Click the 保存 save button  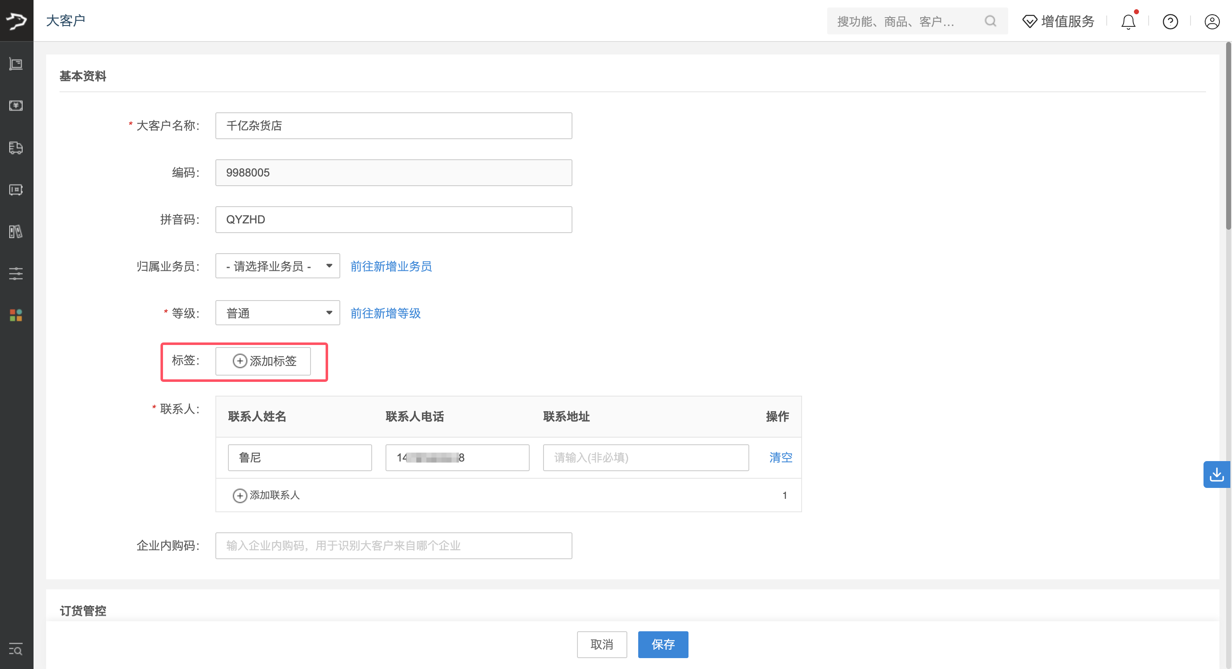[x=663, y=645]
